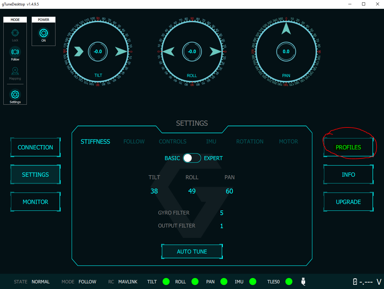Click the UPGRADE button
The height and width of the screenshot is (289, 384).
tap(348, 202)
